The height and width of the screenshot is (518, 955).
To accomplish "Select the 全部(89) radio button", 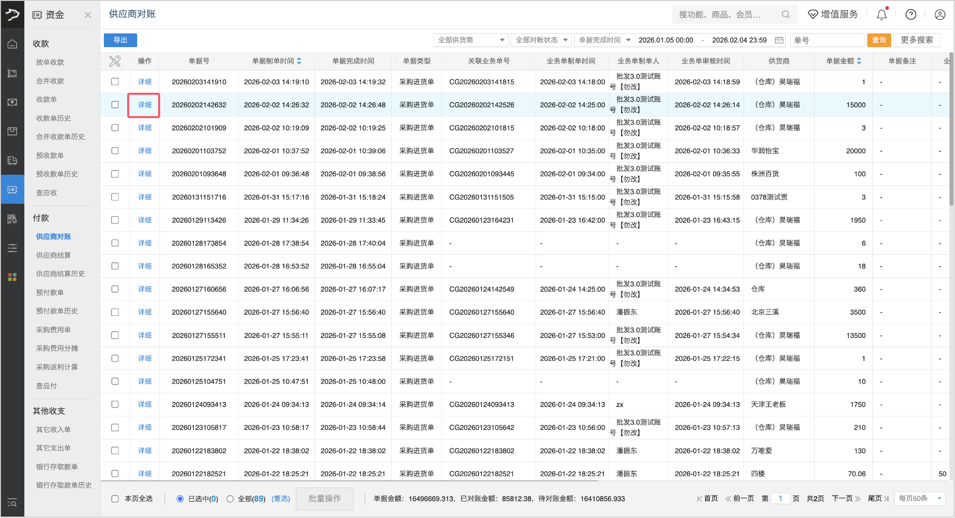I will coord(230,498).
